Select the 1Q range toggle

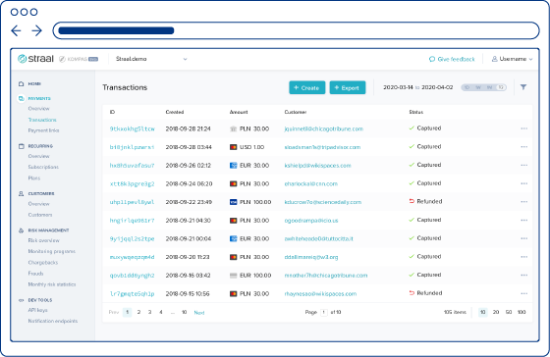[501, 87]
